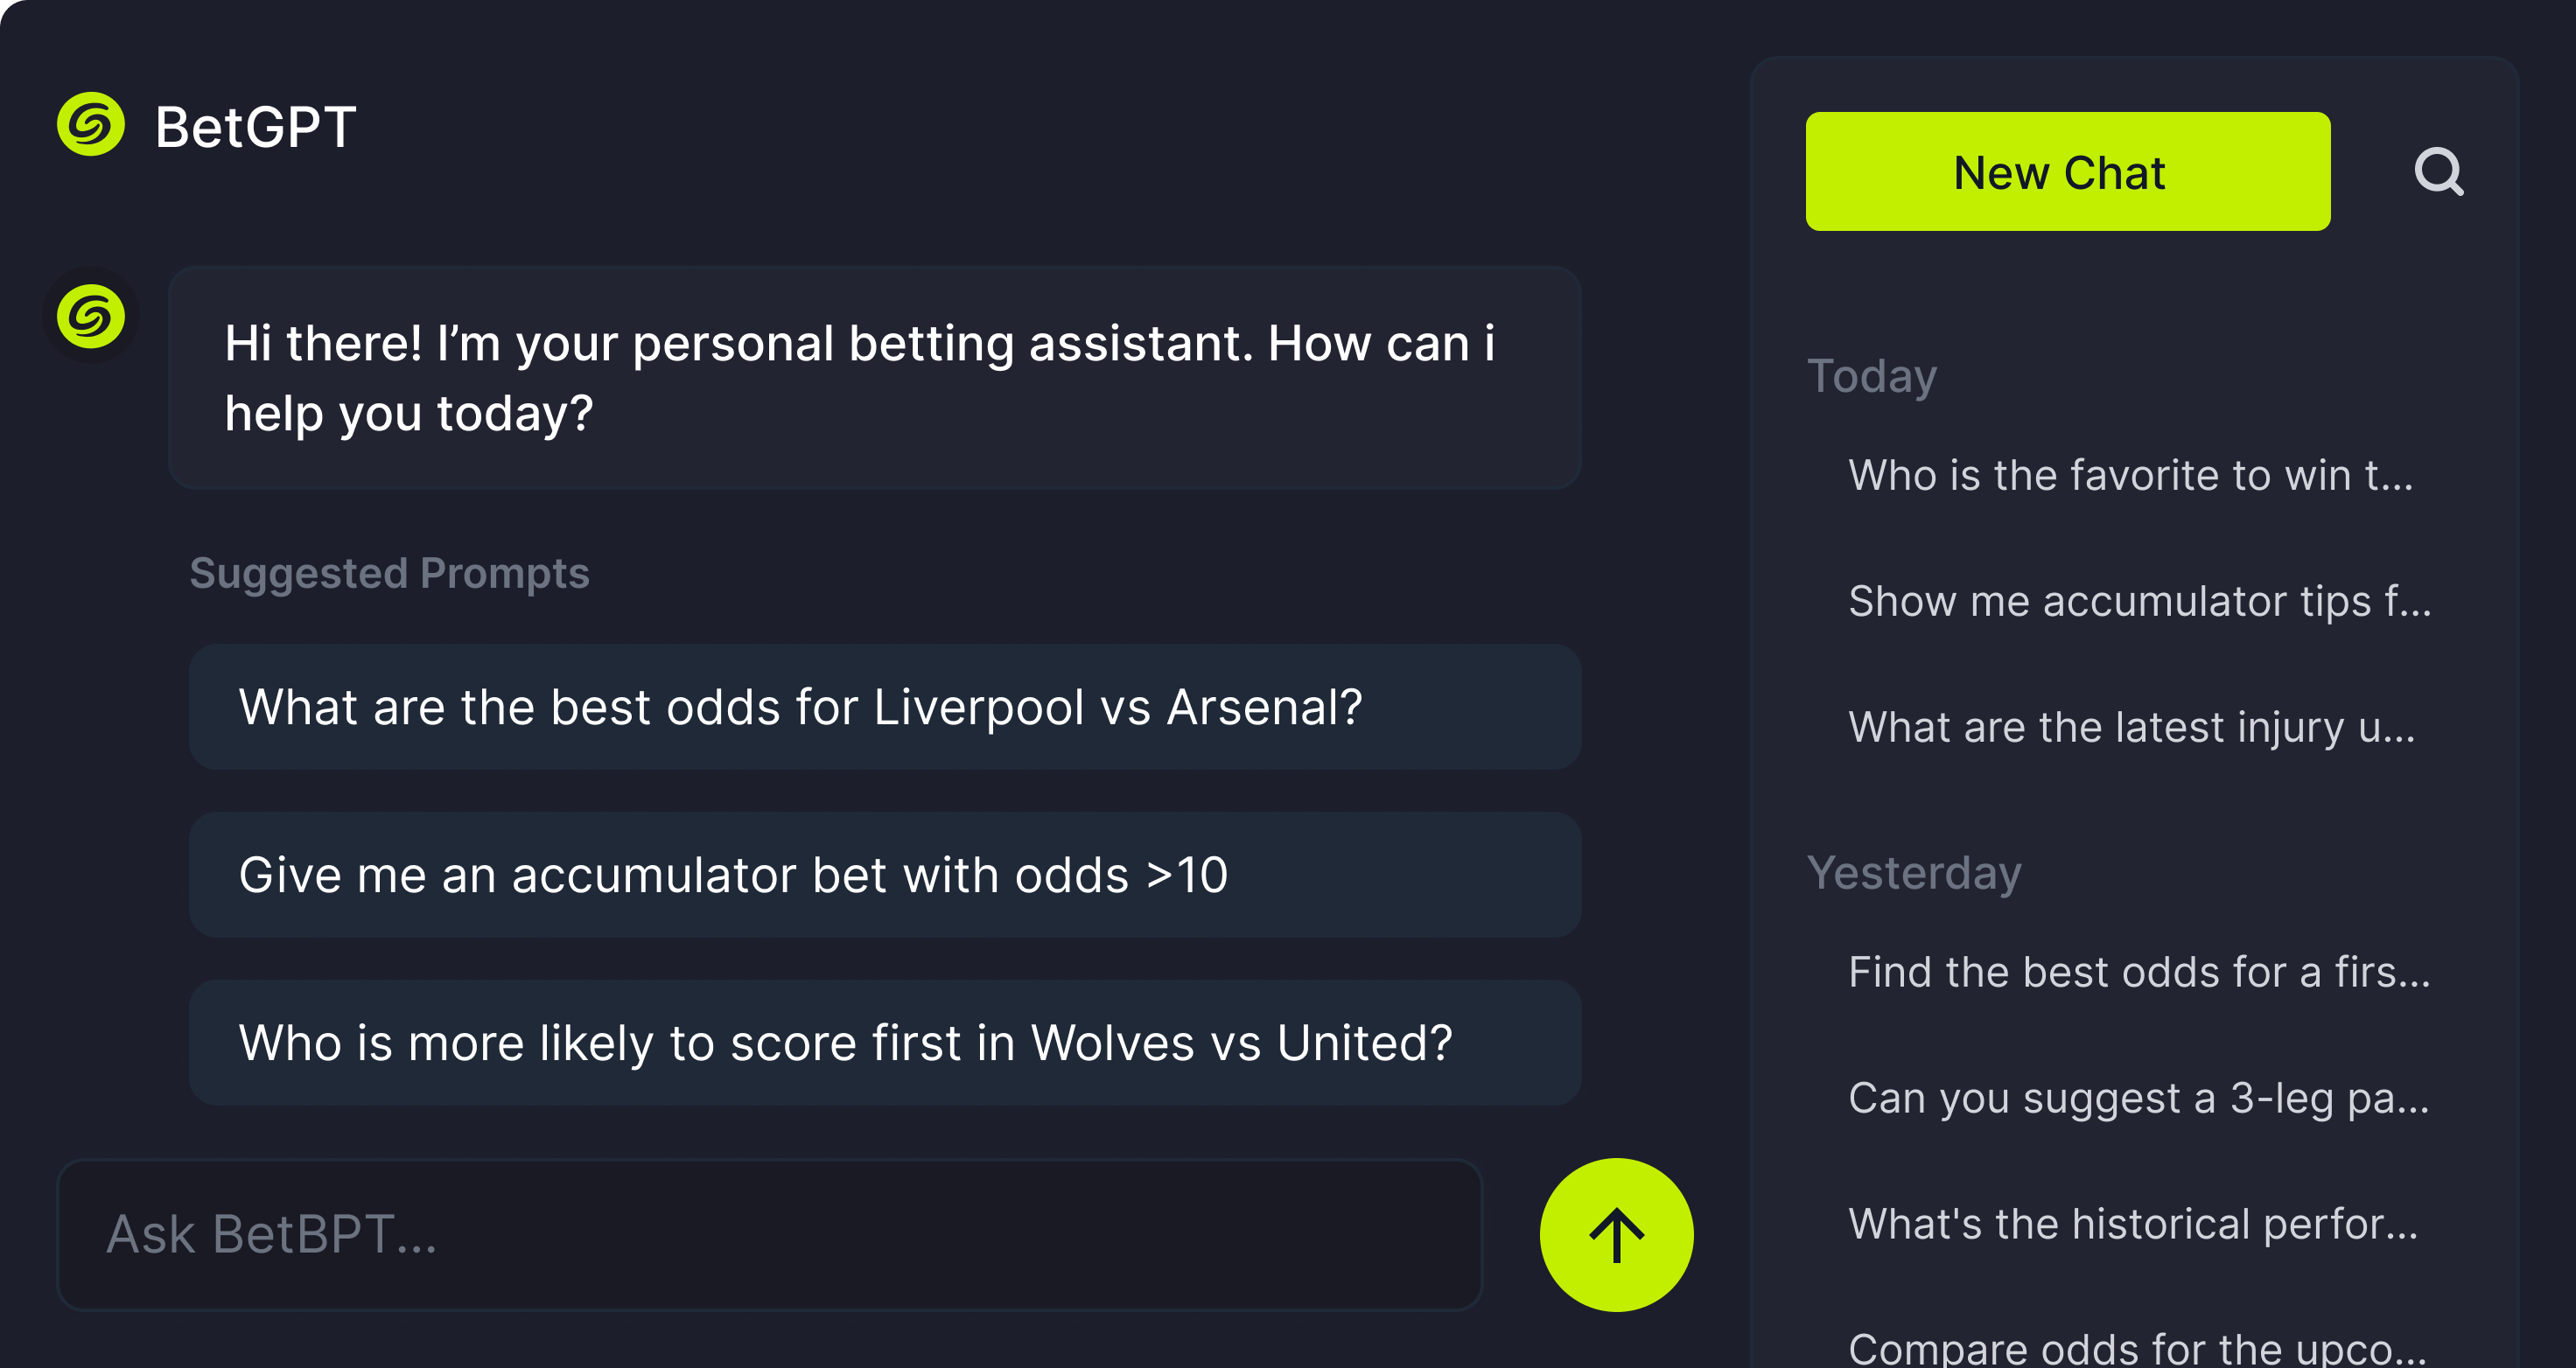This screenshot has width=2576, height=1368.
Task: Open chat 'Can you suggest a 3-leg pa...'
Action: pyautogui.click(x=2139, y=1097)
